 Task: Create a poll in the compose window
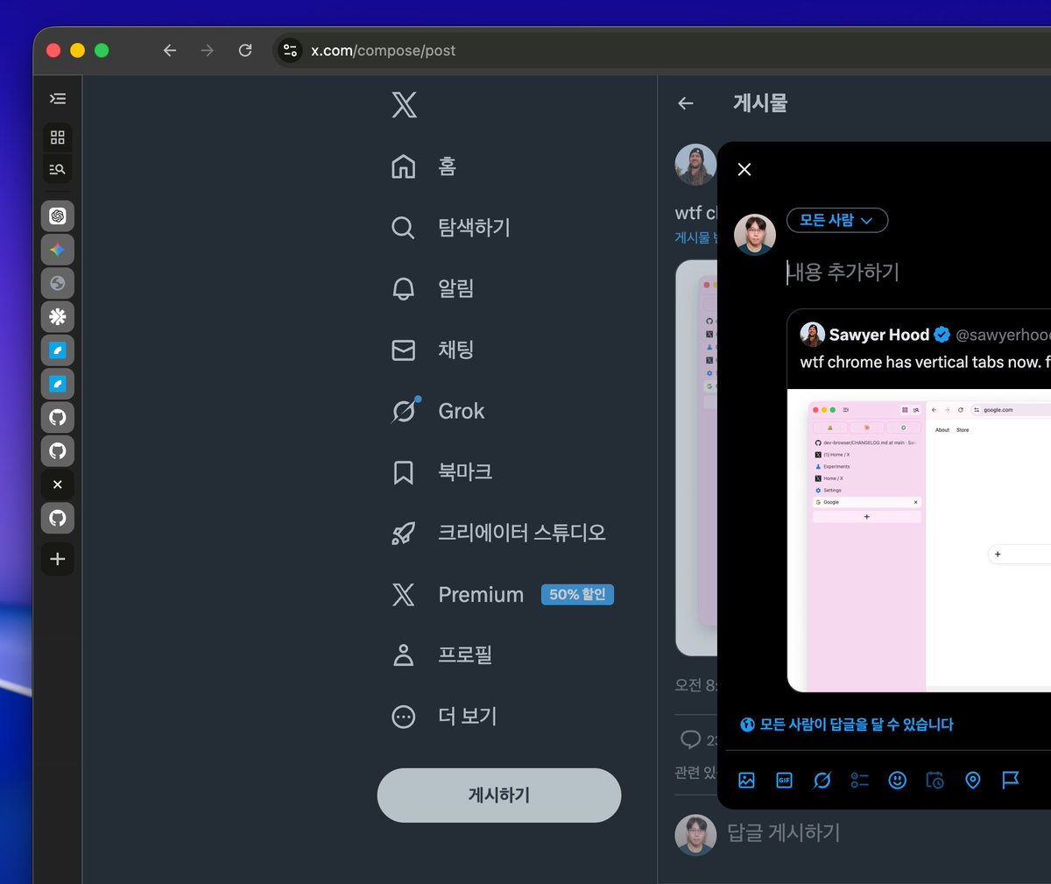(859, 780)
